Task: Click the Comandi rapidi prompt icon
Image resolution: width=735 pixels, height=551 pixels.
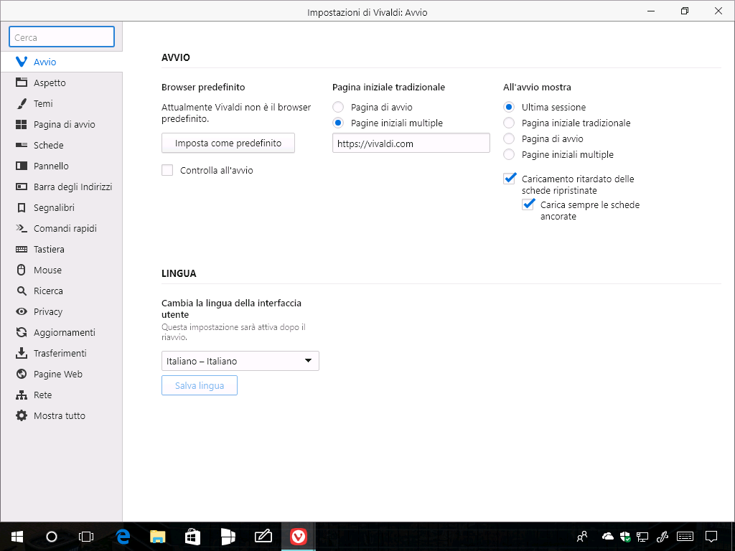Action: click(x=22, y=228)
